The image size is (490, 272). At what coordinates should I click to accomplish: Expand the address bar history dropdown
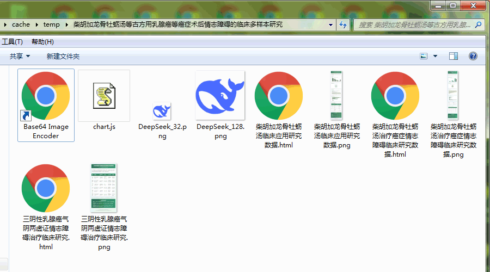pyautogui.click(x=330, y=24)
